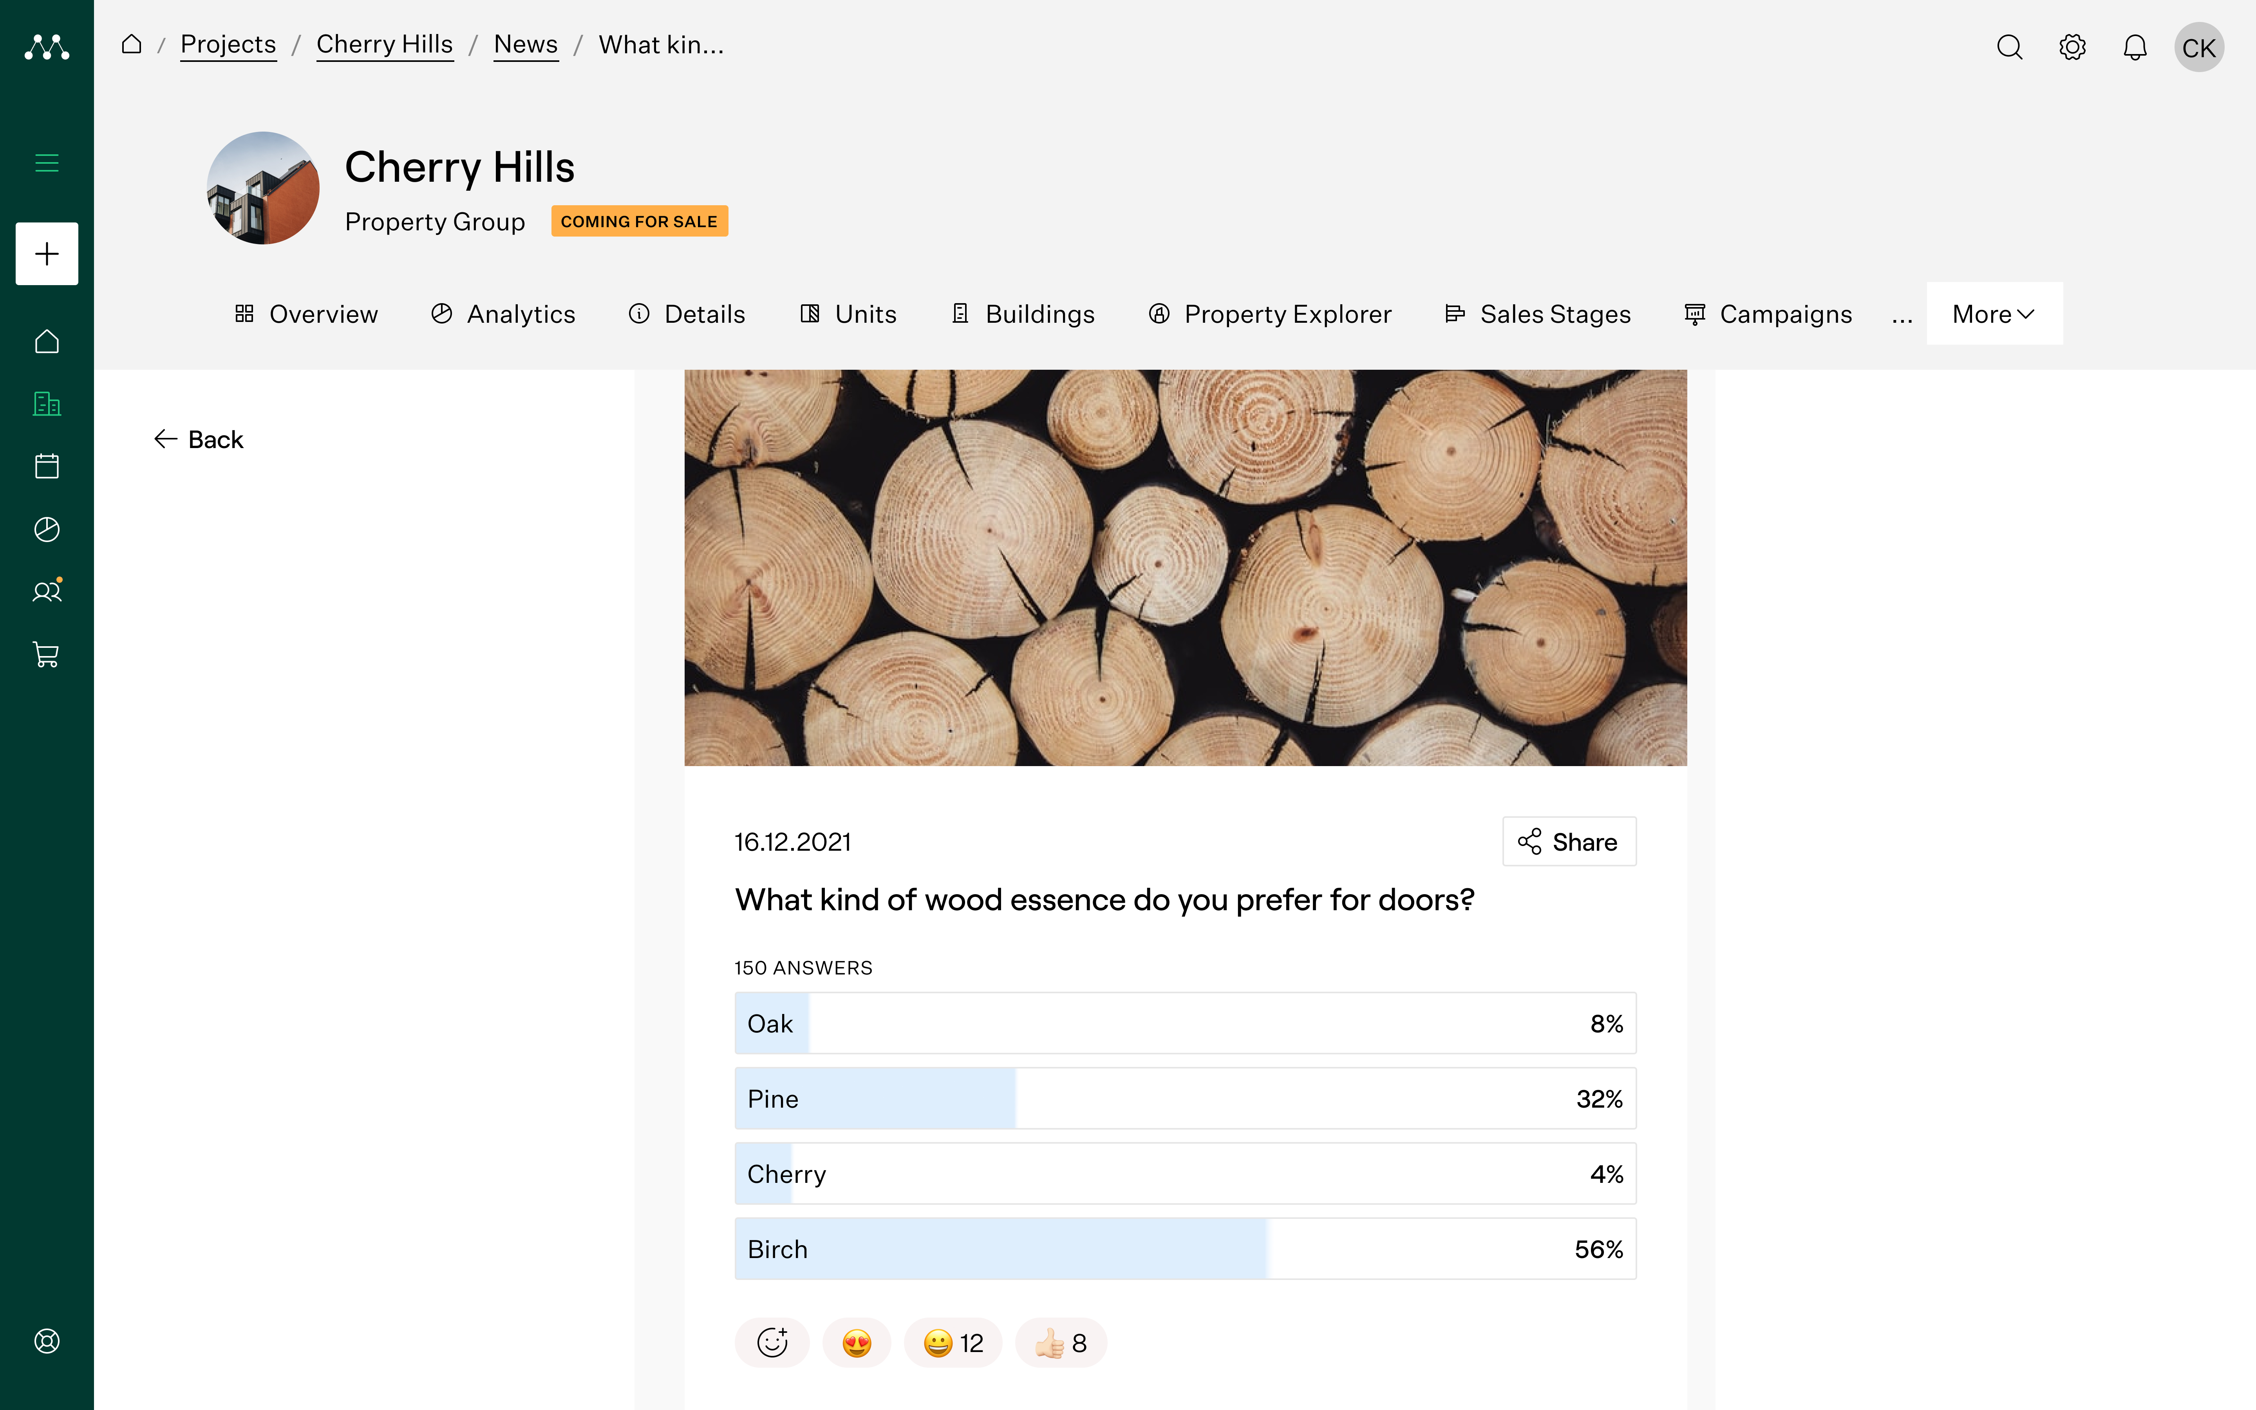Click the COMING FOR SALE badge
Image resolution: width=2256 pixels, height=1410 pixels.
point(640,221)
